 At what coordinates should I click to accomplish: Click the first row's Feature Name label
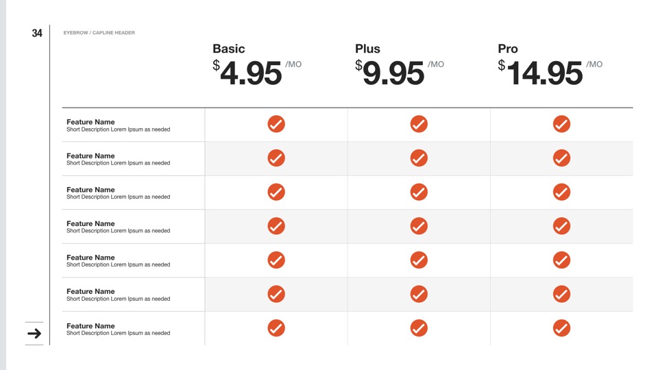click(x=90, y=122)
